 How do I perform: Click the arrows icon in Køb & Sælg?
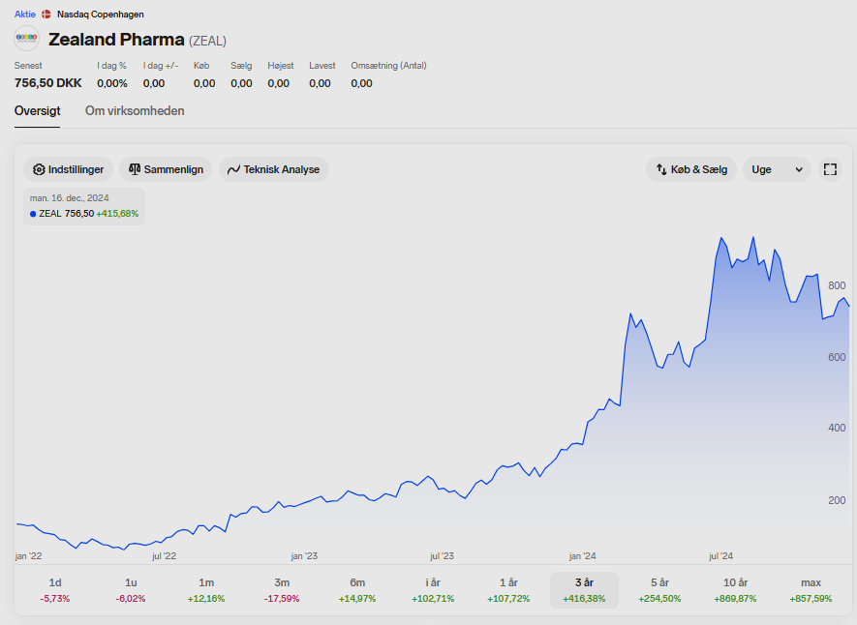click(661, 169)
